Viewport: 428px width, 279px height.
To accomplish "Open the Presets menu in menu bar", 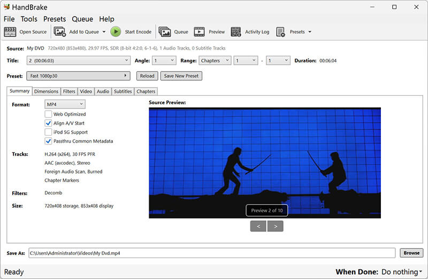I will [55, 19].
